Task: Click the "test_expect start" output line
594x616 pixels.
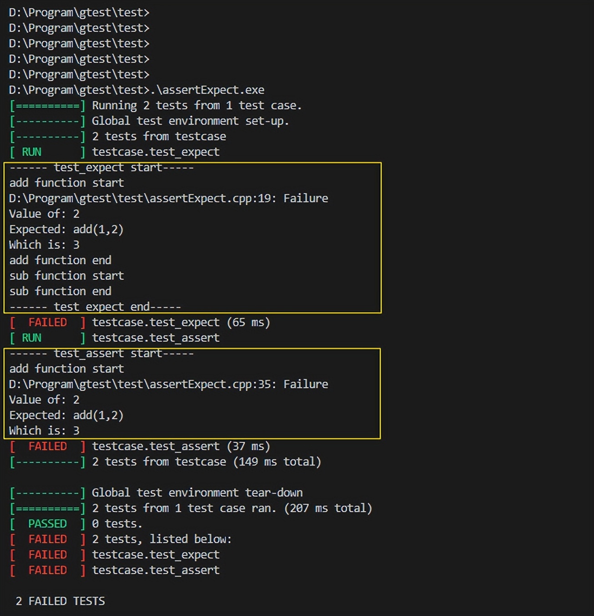Action: 101,168
